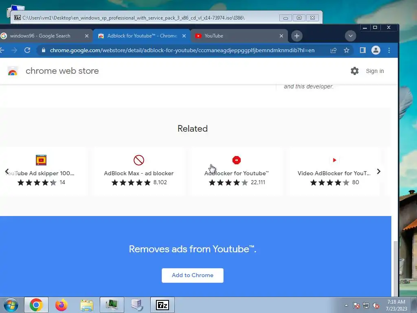Click the monitor application taskbar icon
This screenshot has height=313, width=417.
(112, 305)
